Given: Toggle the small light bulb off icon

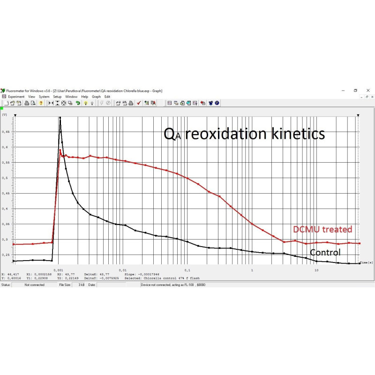Looking at the screenshot, I should 92,105.
